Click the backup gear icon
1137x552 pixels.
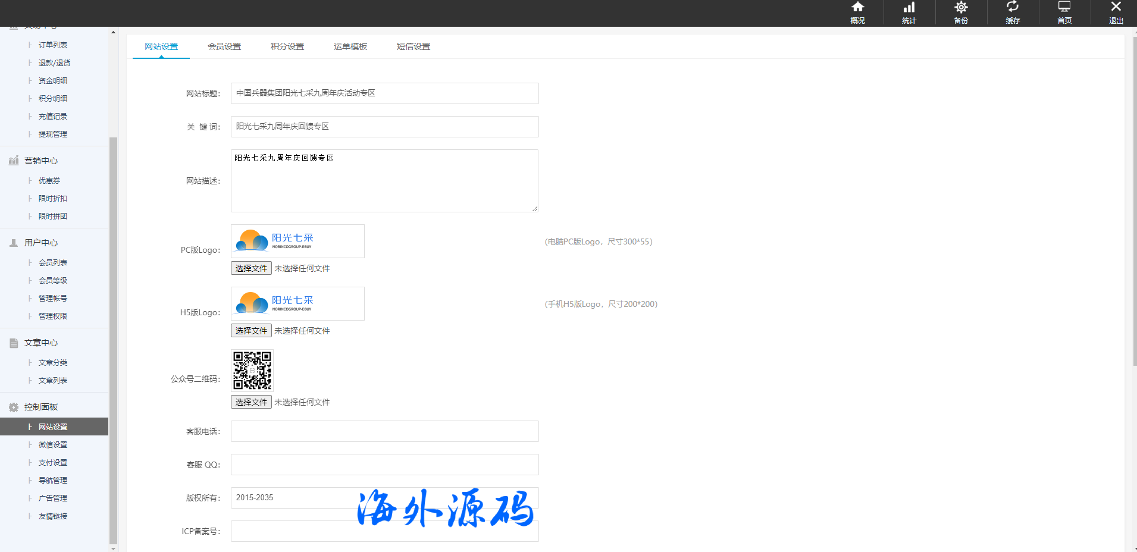click(x=961, y=8)
